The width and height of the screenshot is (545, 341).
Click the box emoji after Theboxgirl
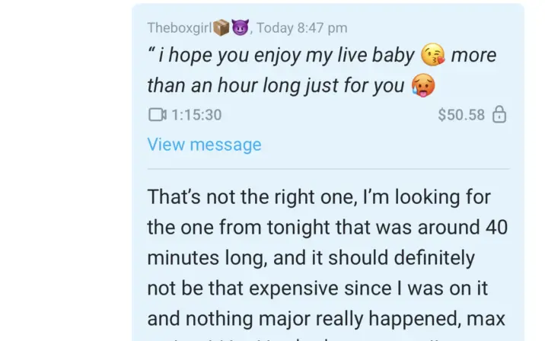[222, 28]
